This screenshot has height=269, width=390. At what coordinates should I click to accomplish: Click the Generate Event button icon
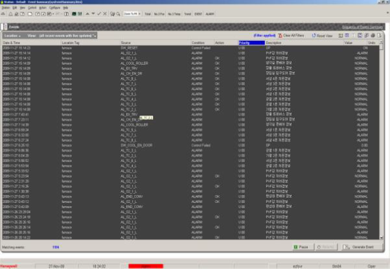(x=346, y=247)
